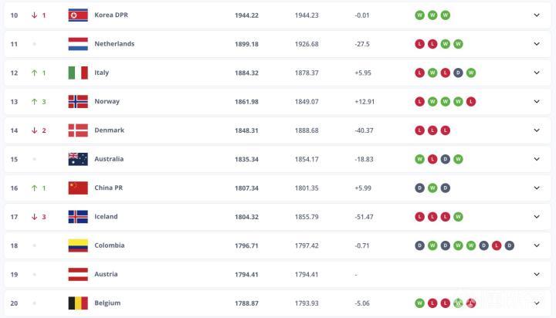The height and width of the screenshot is (318, 556).
Task: Click the Iceland flag icon
Action: (78, 217)
